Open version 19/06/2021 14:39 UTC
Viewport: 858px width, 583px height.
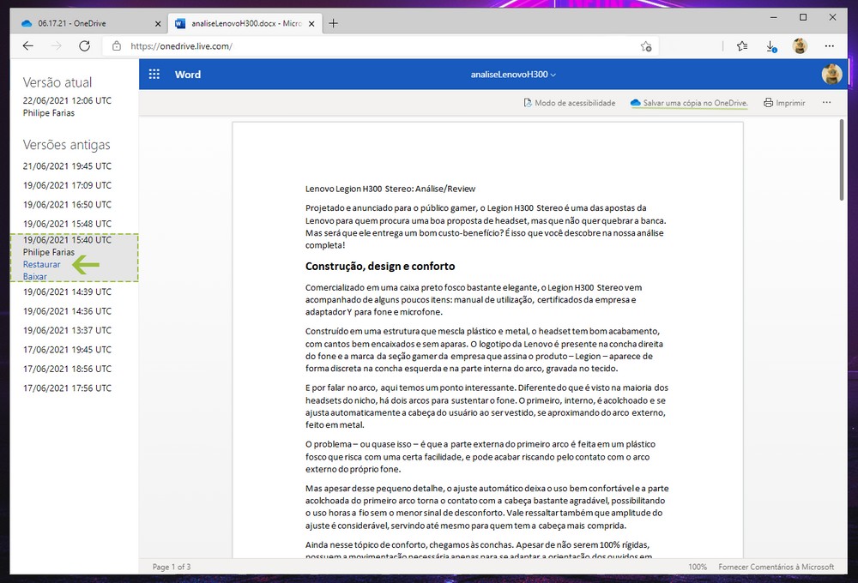click(x=67, y=291)
